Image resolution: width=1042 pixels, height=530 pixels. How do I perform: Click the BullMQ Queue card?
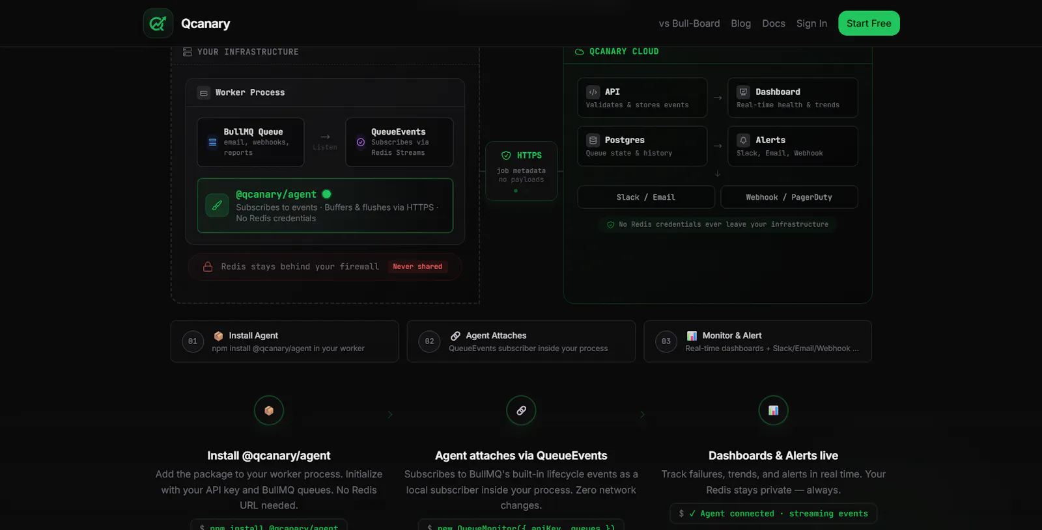coord(251,142)
